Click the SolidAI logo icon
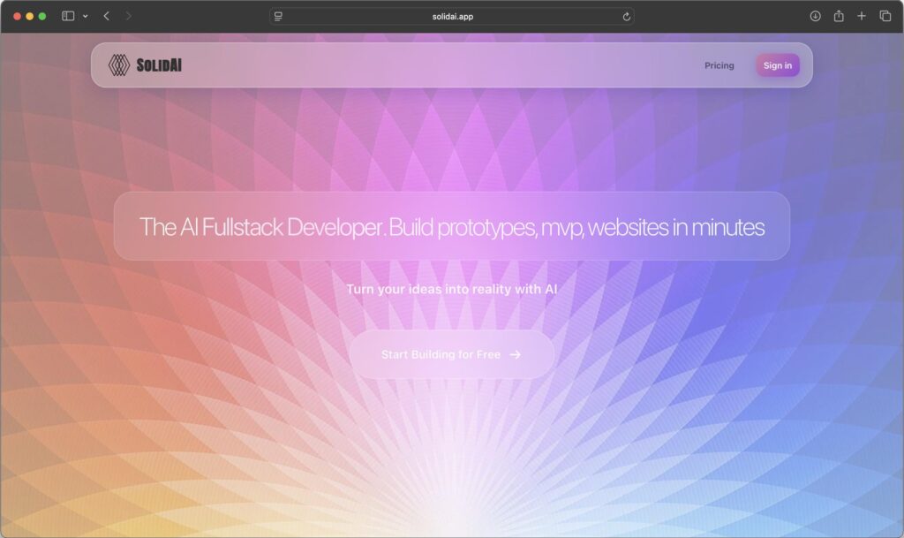This screenshot has width=904, height=538. (x=117, y=64)
